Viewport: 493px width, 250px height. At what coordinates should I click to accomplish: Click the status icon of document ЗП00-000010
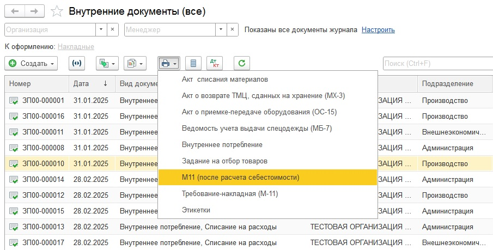click(x=14, y=163)
